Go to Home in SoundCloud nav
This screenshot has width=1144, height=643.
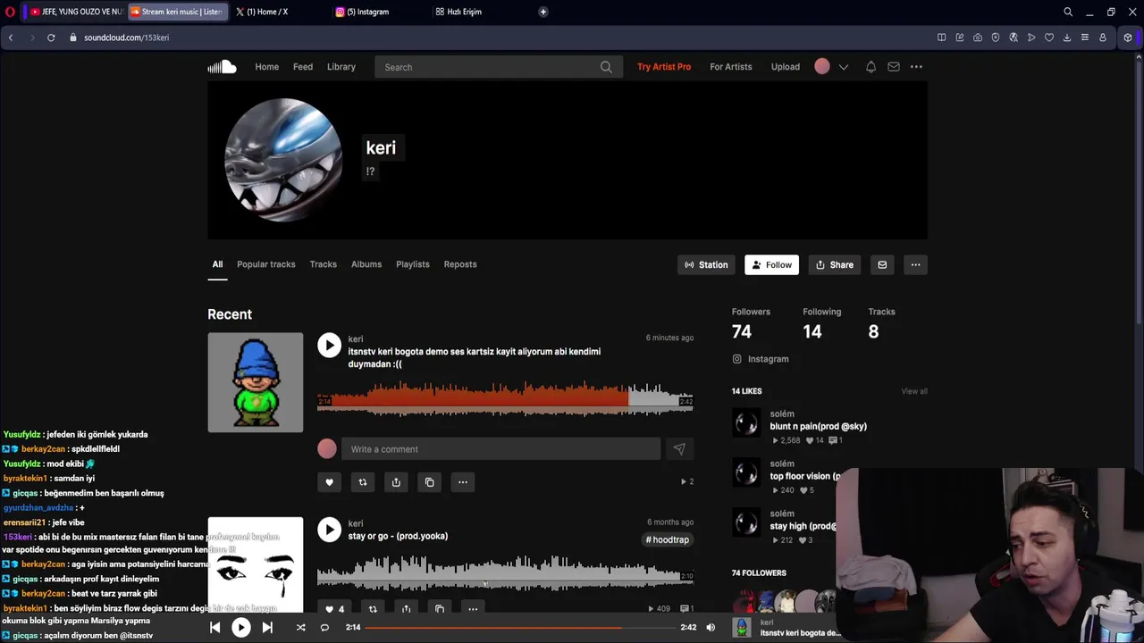(267, 67)
